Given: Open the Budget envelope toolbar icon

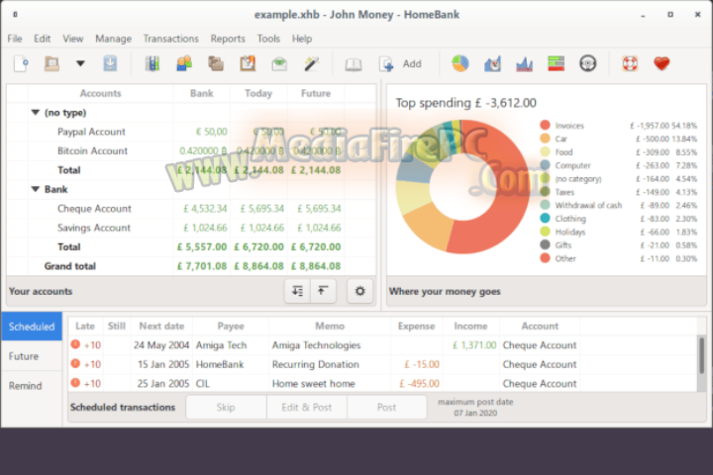Looking at the screenshot, I should coord(279,63).
